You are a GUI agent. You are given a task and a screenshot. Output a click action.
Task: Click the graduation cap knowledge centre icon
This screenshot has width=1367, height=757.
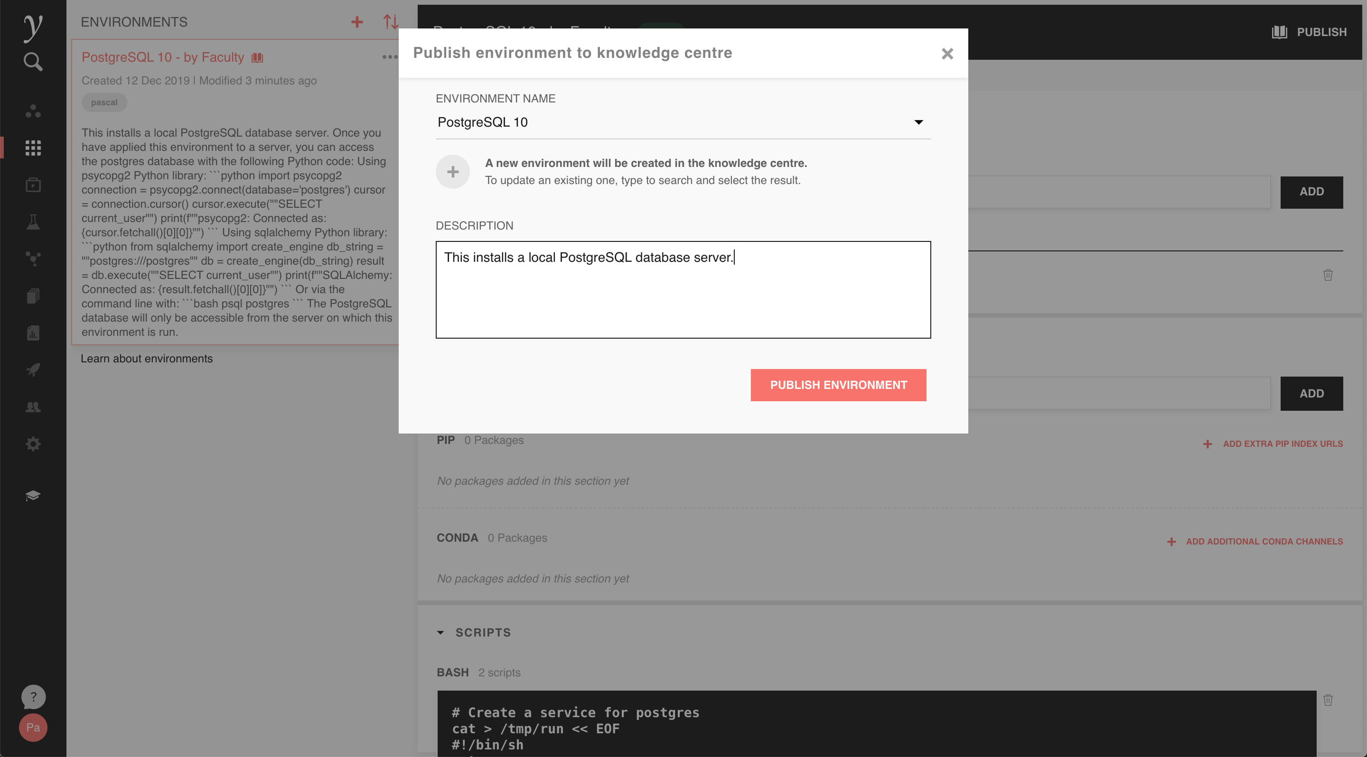click(x=33, y=496)
